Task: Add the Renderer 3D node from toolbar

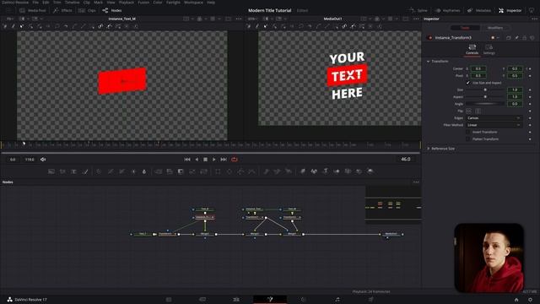Action: click(370, 171)
